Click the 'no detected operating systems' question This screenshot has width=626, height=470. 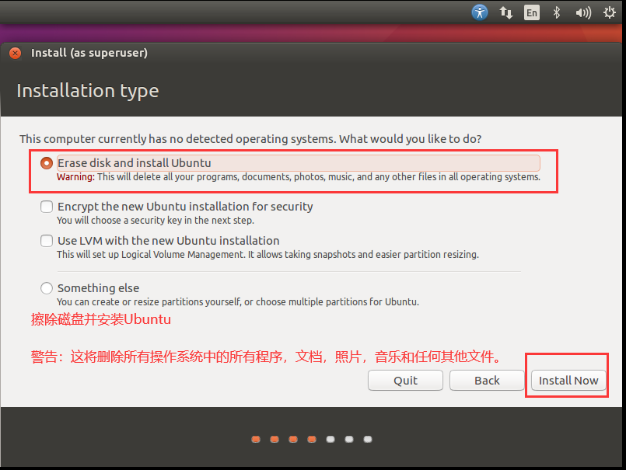pyautogui.click(x=250, y=139)
